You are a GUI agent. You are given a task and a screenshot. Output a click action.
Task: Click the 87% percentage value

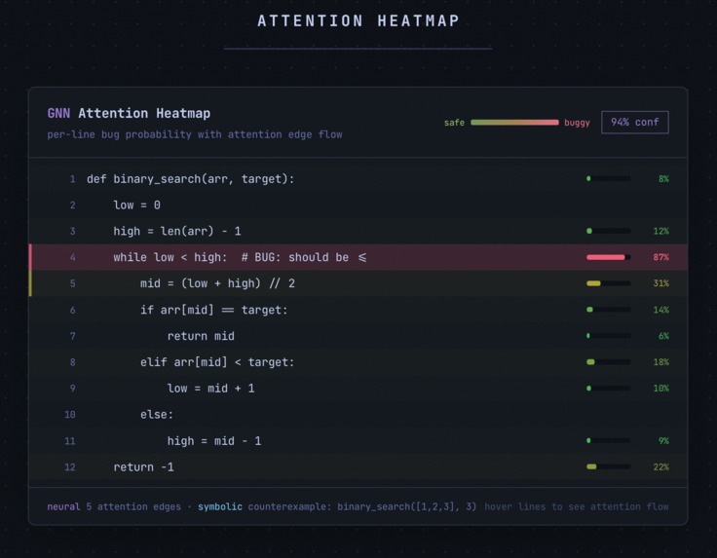point(660,257)
